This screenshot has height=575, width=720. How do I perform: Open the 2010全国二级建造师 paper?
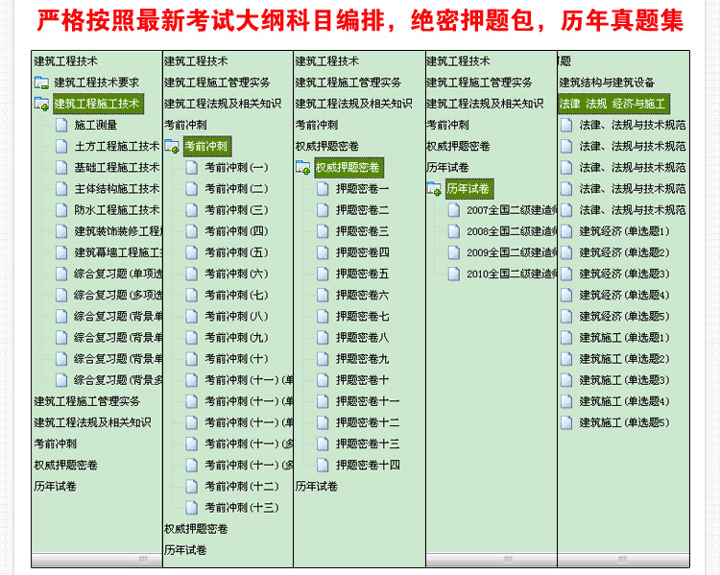512,274
